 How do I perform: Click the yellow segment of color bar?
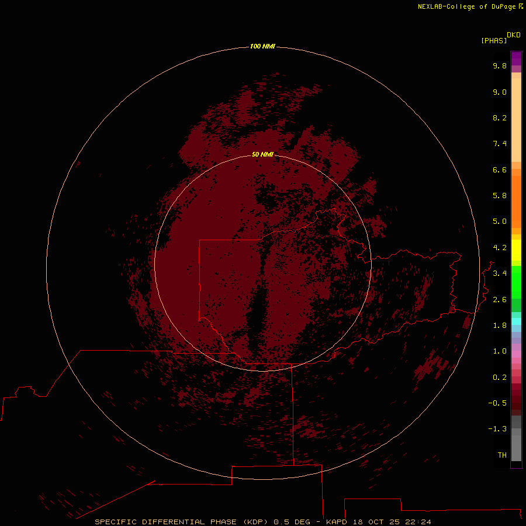516,250
